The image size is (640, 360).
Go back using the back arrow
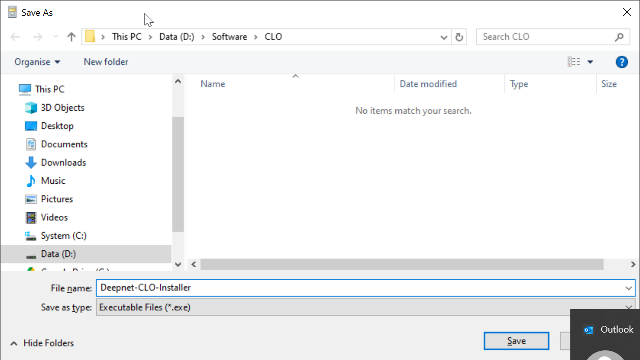click(15, 37)
